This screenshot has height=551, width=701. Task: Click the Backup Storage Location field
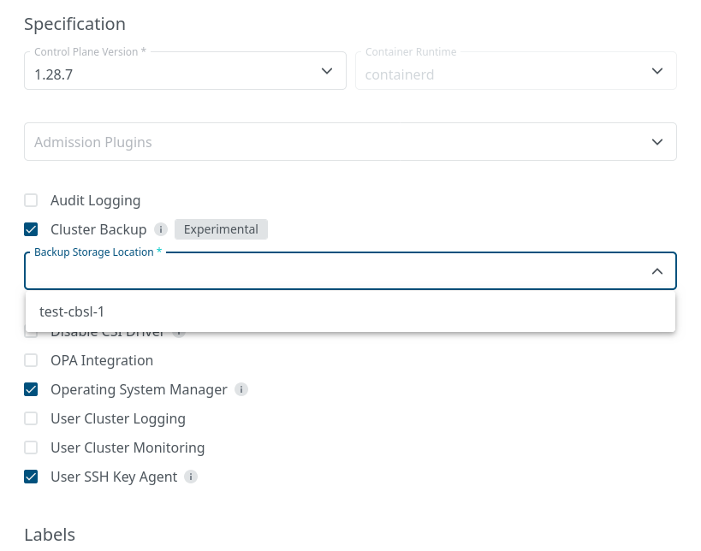click(351, 271)
